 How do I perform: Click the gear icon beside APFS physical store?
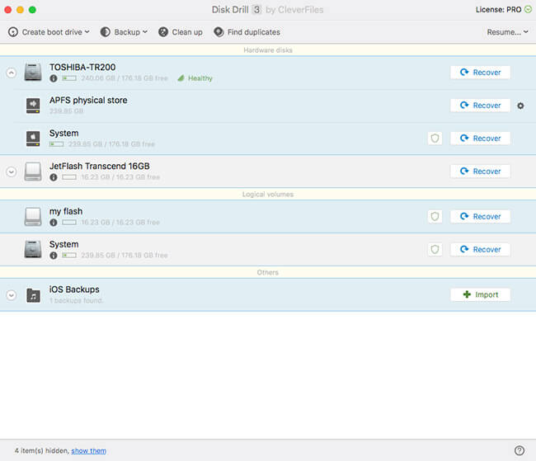tap(520, 106)
